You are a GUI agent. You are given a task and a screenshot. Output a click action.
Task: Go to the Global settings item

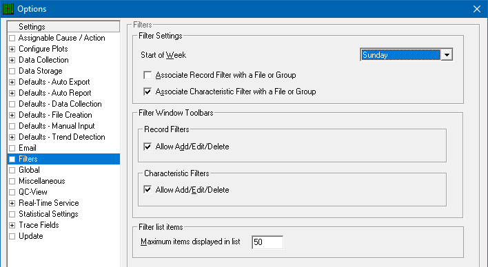29,170
